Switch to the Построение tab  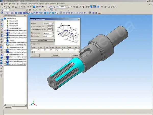8,108
